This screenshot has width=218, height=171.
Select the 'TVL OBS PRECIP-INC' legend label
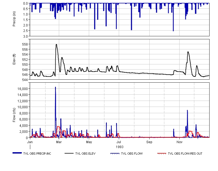click(x=37, y=154)
